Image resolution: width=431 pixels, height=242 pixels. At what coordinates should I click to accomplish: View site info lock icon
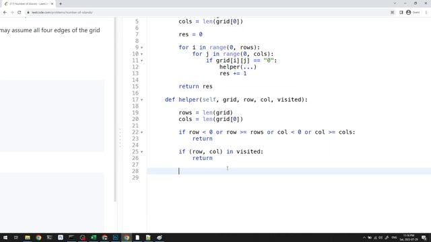[28, 12]
